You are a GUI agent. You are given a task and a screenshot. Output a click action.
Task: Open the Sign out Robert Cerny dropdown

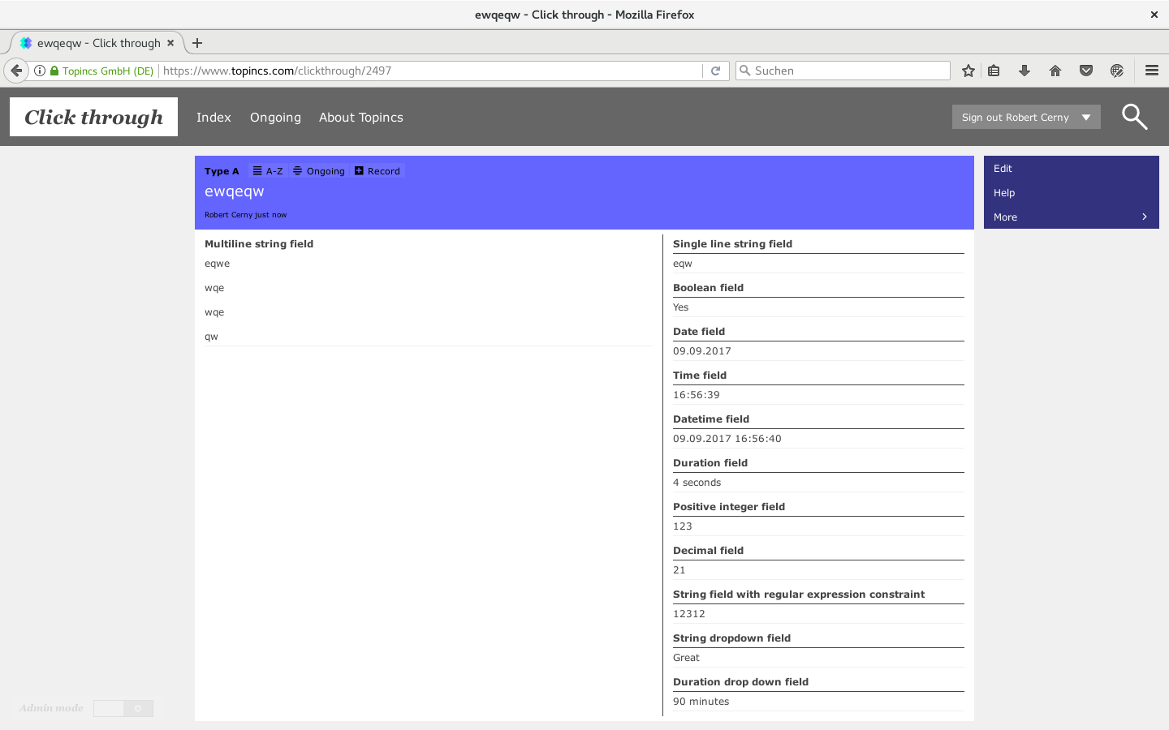click(1025, 117)
